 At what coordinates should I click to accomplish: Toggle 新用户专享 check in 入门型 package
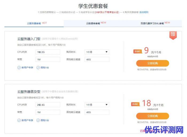(x=19, y=68)
